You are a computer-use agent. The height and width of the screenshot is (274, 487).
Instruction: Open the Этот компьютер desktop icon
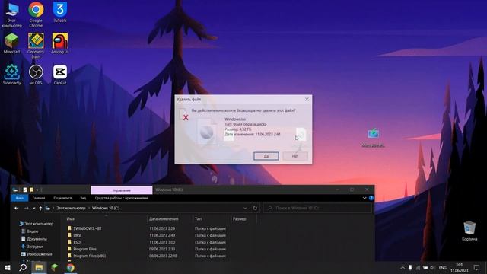point(12,14)
